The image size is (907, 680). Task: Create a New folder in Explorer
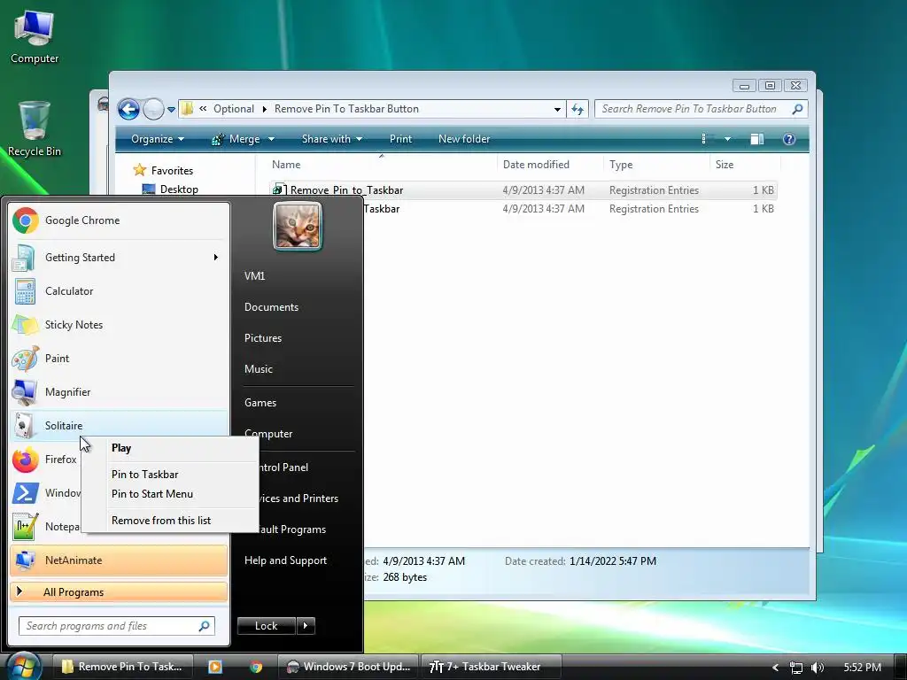click(x=464, y=139)
